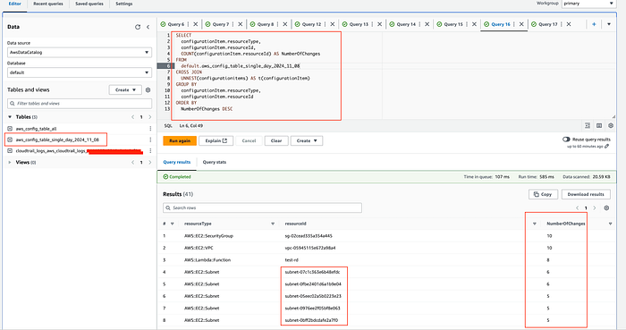The width and height of the screenshot is (626, 330).
Task: Click Download results button
Action: tap(586, 194)
